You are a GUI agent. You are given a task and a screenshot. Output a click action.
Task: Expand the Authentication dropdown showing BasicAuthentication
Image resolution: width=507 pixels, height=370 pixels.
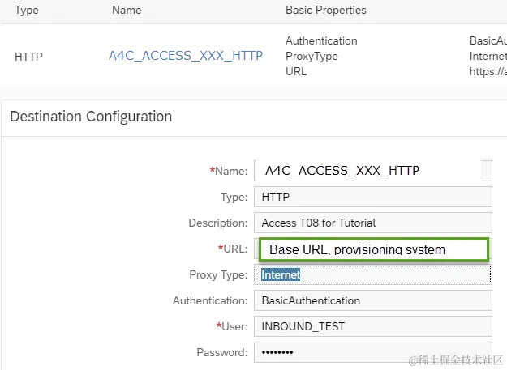(x=372, y=300)
